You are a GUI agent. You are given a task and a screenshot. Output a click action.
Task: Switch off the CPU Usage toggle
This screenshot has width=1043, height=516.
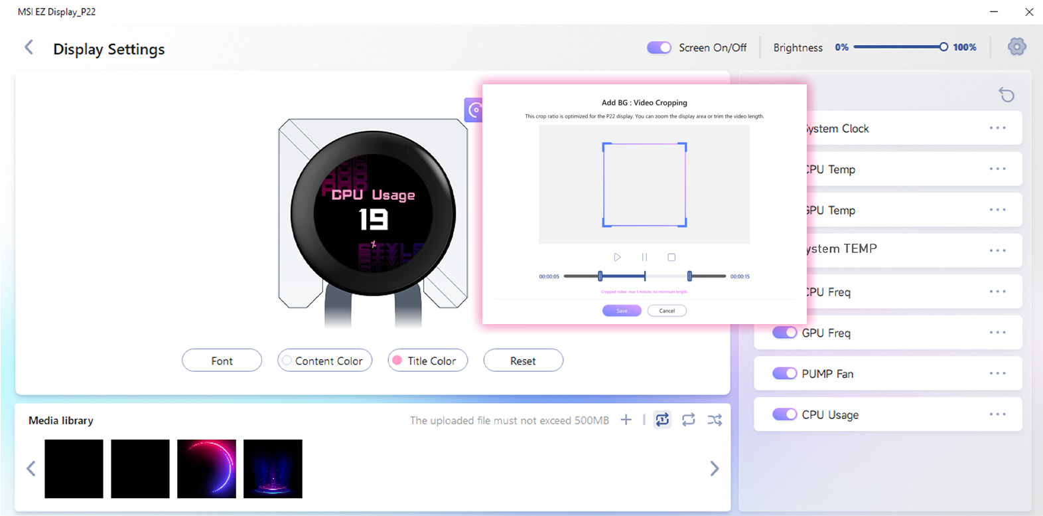[785, 414]
